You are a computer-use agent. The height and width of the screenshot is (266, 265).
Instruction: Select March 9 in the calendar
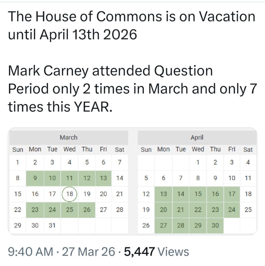point(35,178)
